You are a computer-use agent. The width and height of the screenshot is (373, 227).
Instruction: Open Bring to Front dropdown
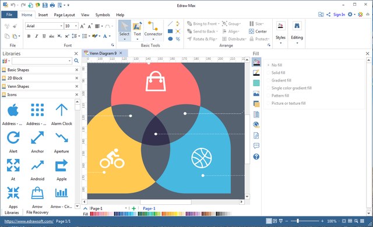[x=219, y=24]
